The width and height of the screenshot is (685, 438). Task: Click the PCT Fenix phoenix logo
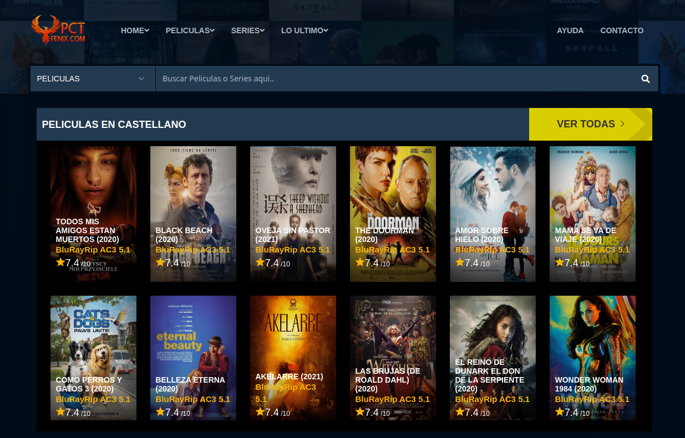(59, 30)
